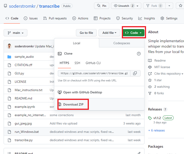Click the v1.1.2 release tag icon

coord(150,118)
